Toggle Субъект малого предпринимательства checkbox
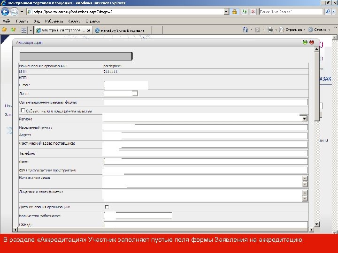Screen dimensions: 338x253 (23, 111)
